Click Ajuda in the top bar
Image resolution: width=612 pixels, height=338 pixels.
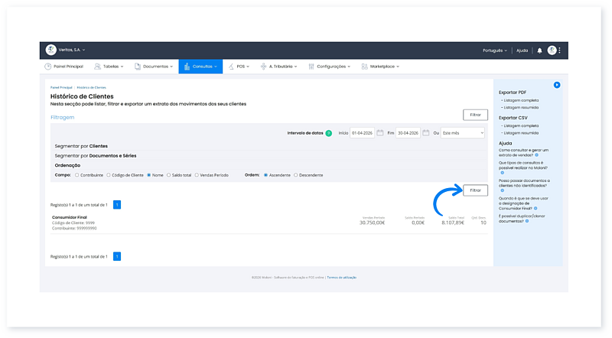tap(522, 50)
